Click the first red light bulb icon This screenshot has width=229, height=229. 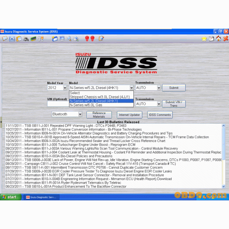click(x=87, y=39)
